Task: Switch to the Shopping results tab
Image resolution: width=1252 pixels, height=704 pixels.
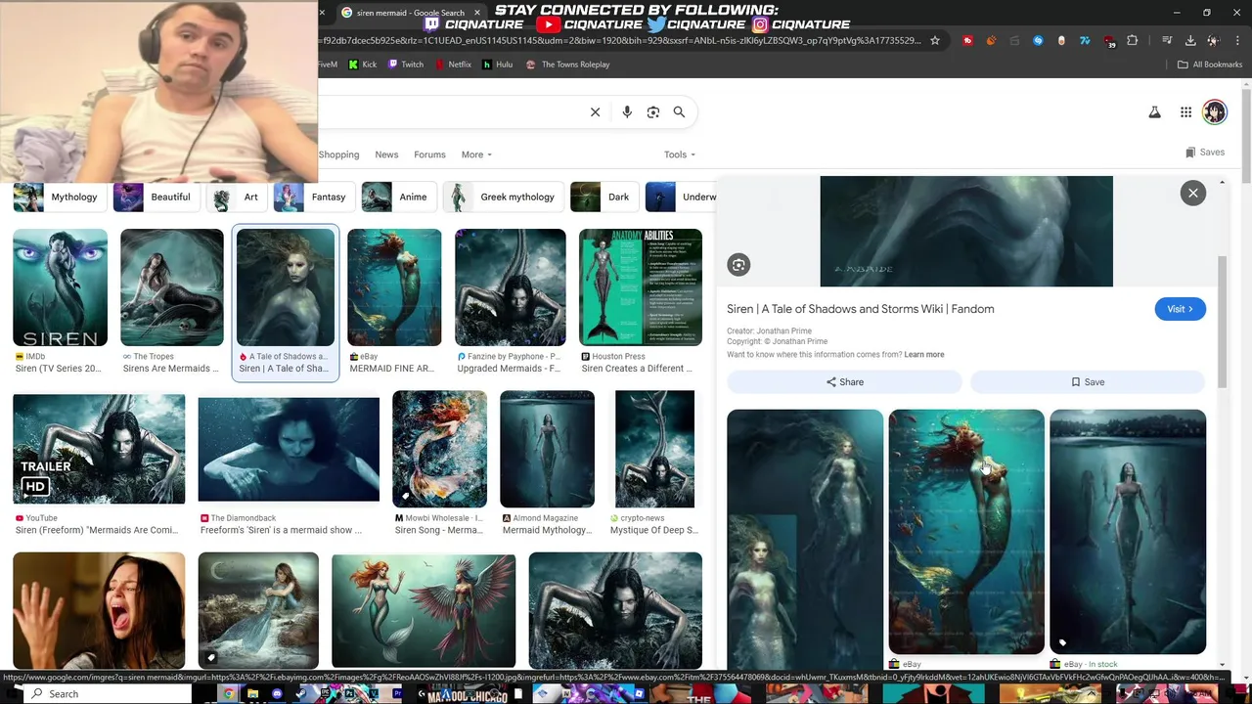Action: (338, 154)
